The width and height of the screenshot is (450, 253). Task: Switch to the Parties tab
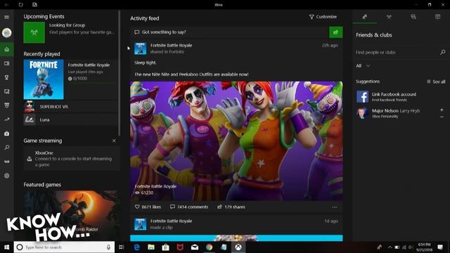click(389, 17)
